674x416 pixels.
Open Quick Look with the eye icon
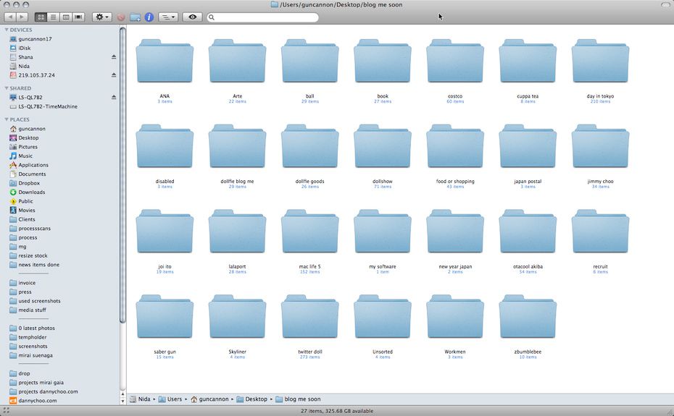click(x=192, y=17)
